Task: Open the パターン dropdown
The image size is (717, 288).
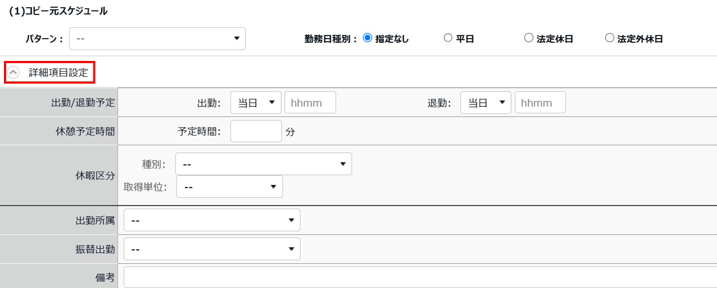Action: (157, 39)
